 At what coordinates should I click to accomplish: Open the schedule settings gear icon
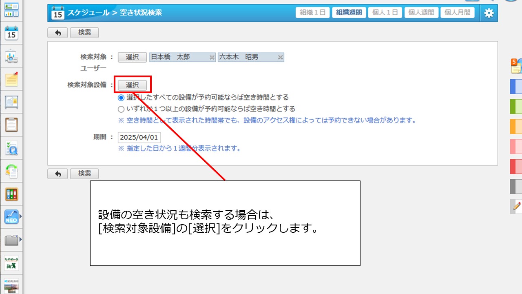489,13
